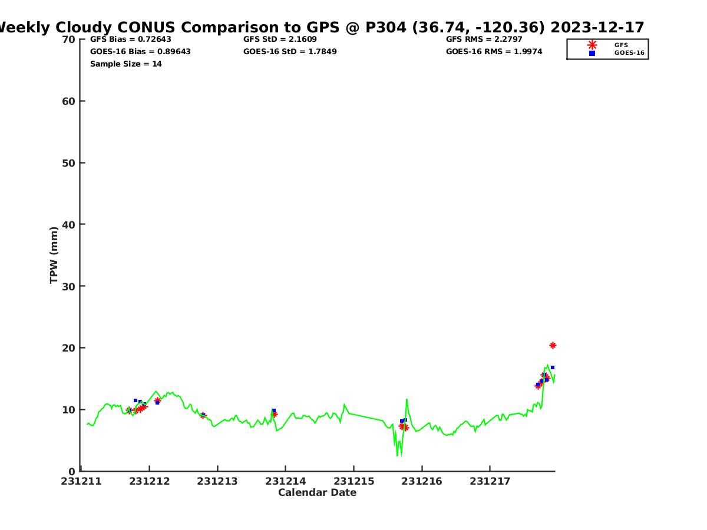707x530 pixels.
Task: Click x-axis tick label 231217
Action: tap(490, 481)
